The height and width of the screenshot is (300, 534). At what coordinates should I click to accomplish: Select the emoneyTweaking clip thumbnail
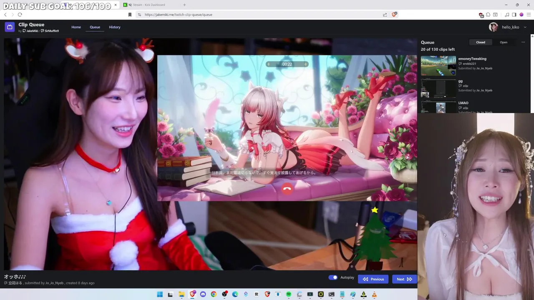click(x=438, y=66)
